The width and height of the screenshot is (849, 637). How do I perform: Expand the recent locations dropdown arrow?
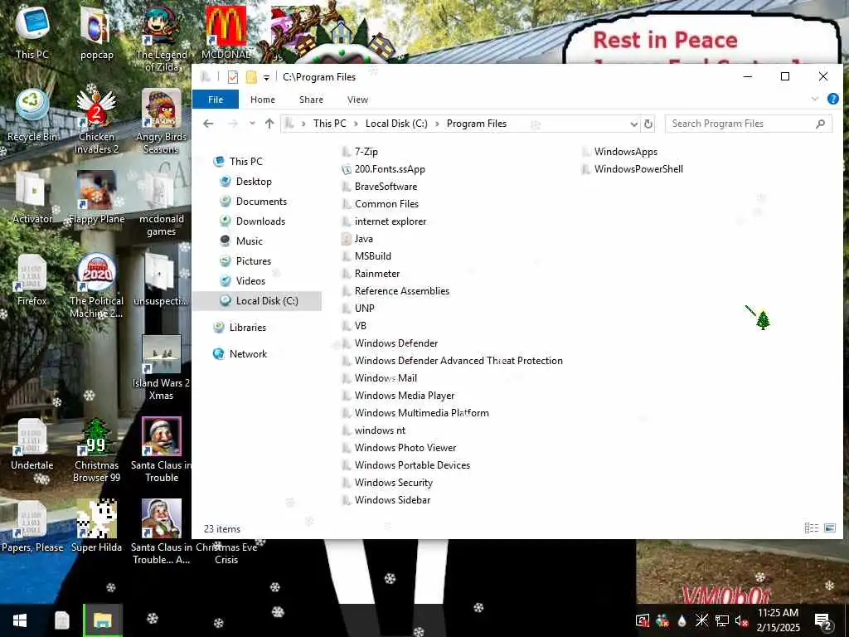(252, 124)
